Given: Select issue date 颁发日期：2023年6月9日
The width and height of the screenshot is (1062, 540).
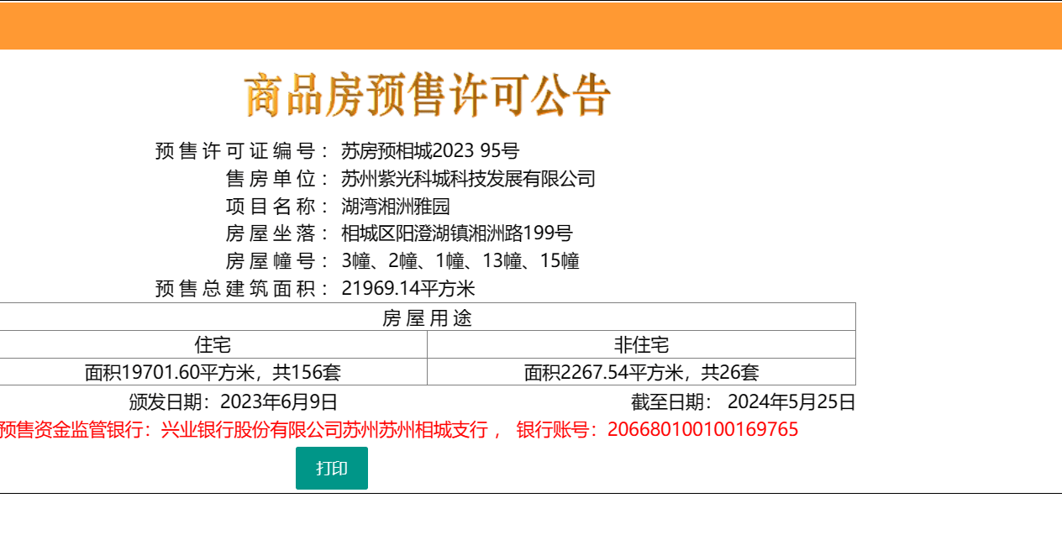Looking at the screenshot, I should point(233,402).
